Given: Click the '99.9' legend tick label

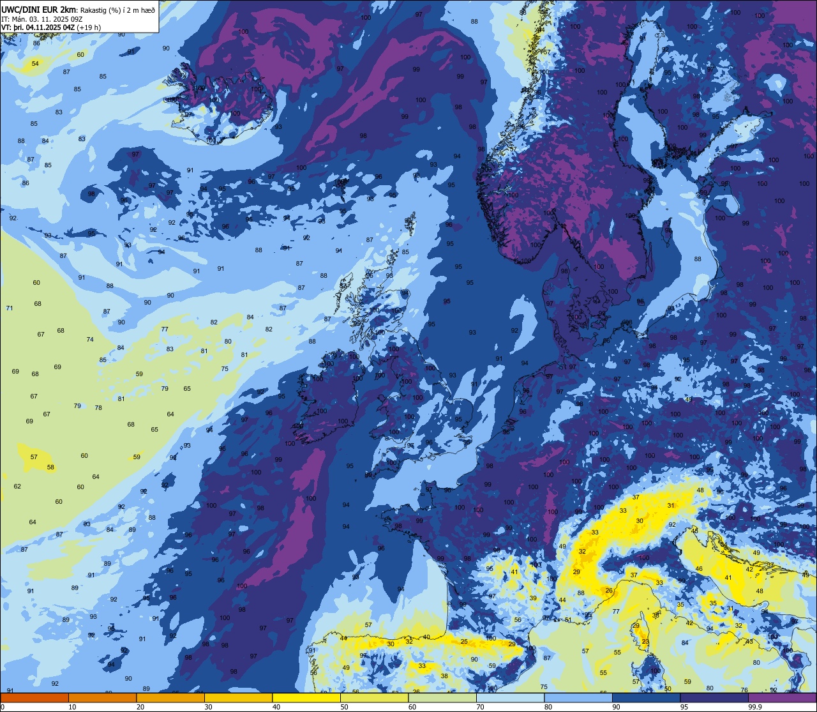Looking at the screenshot, I should click(x=755, y=707).
